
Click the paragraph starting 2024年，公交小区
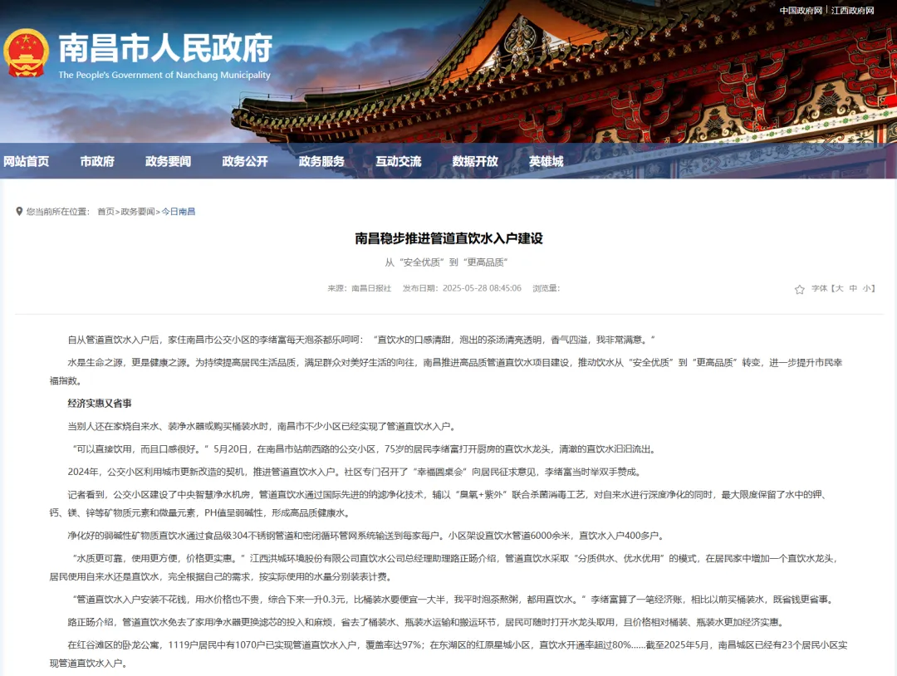pyautogui.click(x=355, y=472)
